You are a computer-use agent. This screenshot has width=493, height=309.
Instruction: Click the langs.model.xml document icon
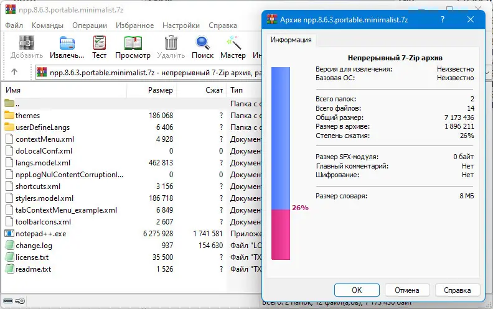tap(9, 163)
